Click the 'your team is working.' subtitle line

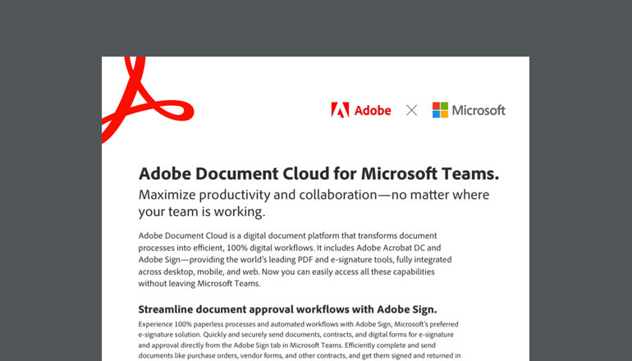tap(202, 212)
